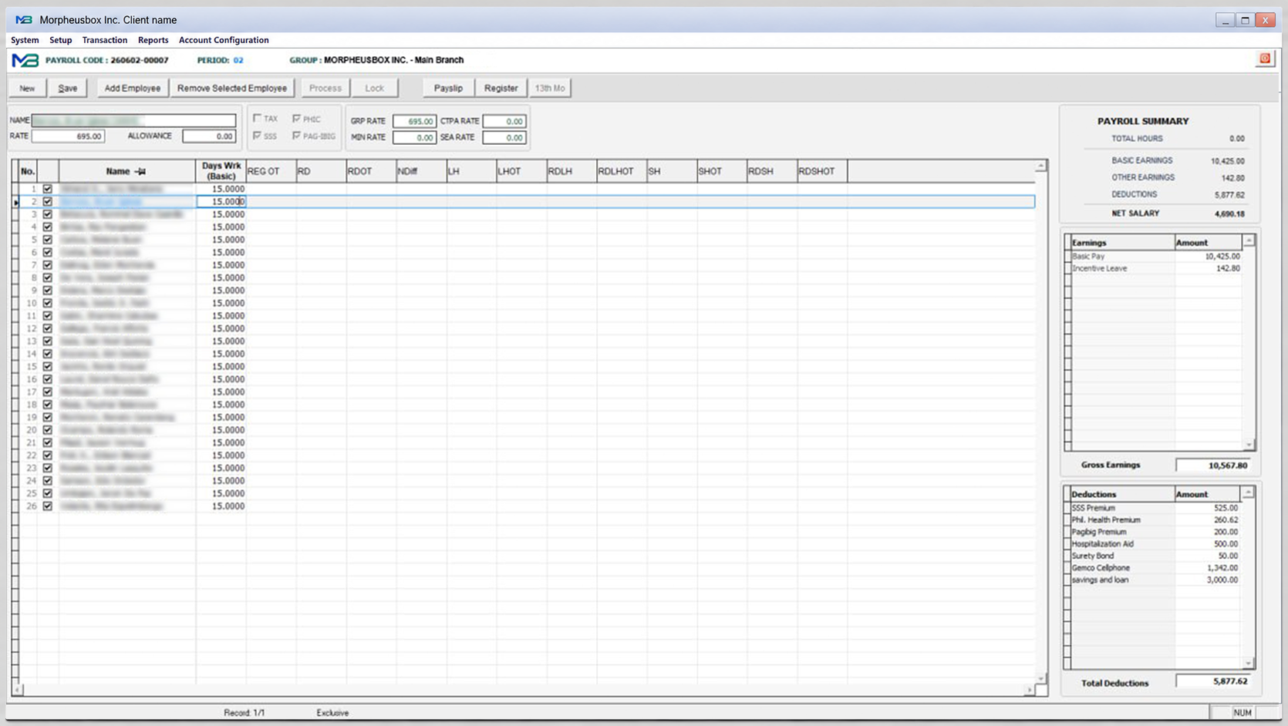1288x726 pixels.
Task: Uncheck the checkbox in row 18
Action: point(48,405)
